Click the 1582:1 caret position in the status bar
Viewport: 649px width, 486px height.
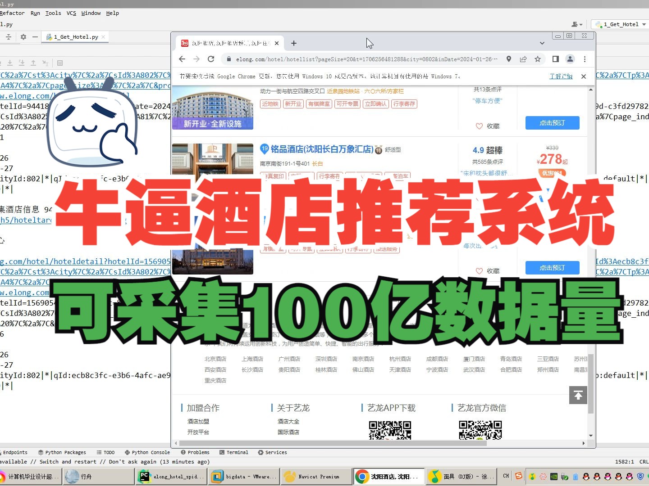624,462
